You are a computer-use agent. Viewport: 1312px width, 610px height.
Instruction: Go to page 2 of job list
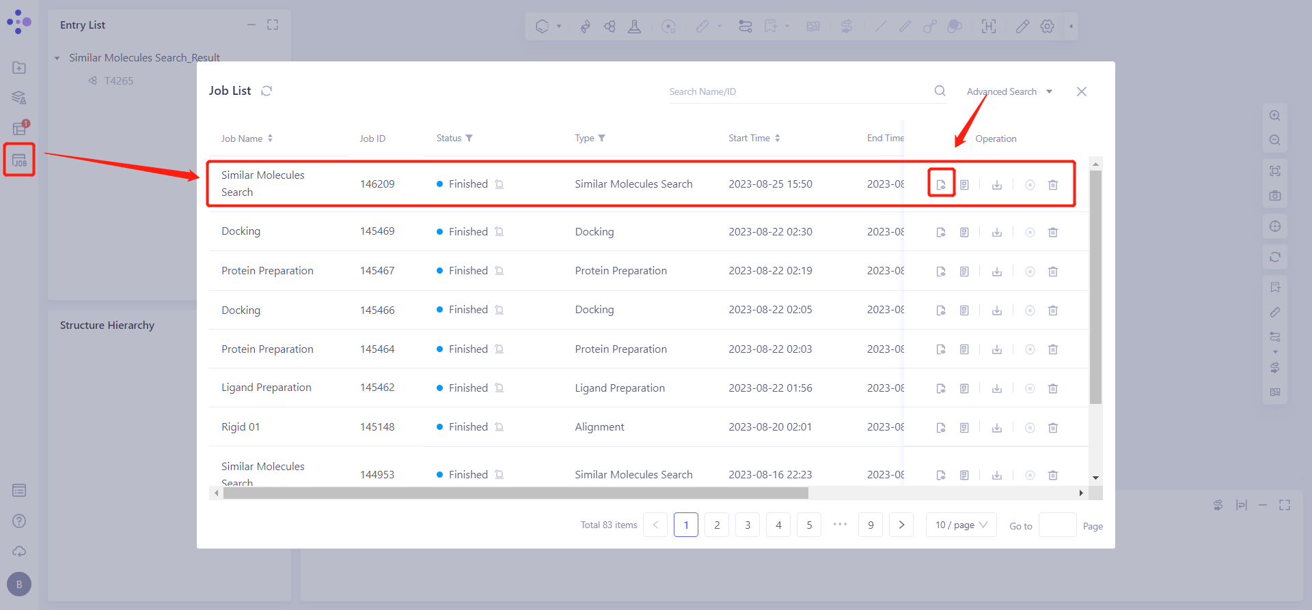point(717,525)
